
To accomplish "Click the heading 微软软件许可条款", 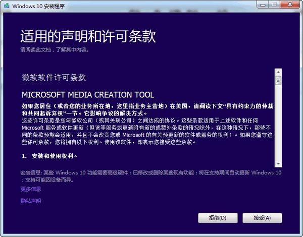I will [54, 78].
